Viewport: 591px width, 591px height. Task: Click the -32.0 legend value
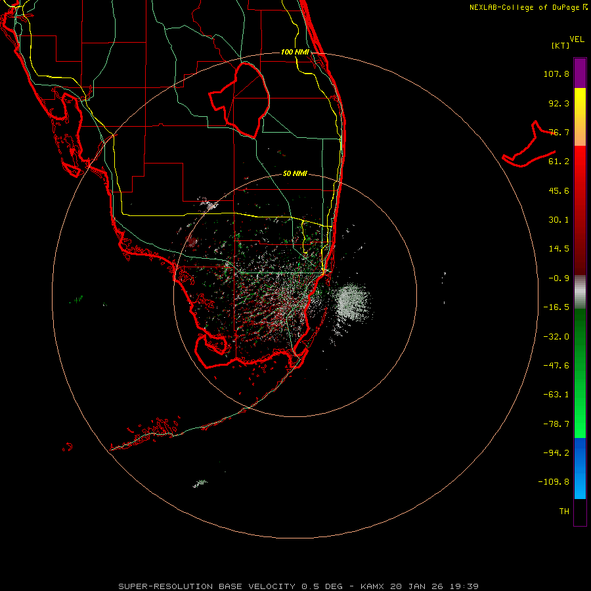click(x=556, y=337)
